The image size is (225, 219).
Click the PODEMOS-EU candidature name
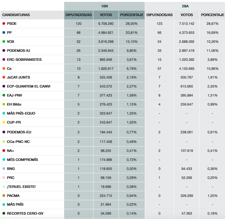click(19, 132)
